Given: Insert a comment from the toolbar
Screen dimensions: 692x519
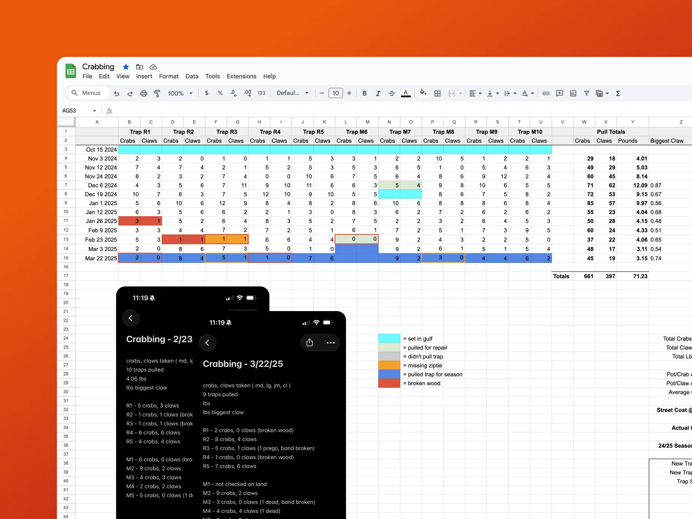Looking at the screenshot, I should click(560, 93).
